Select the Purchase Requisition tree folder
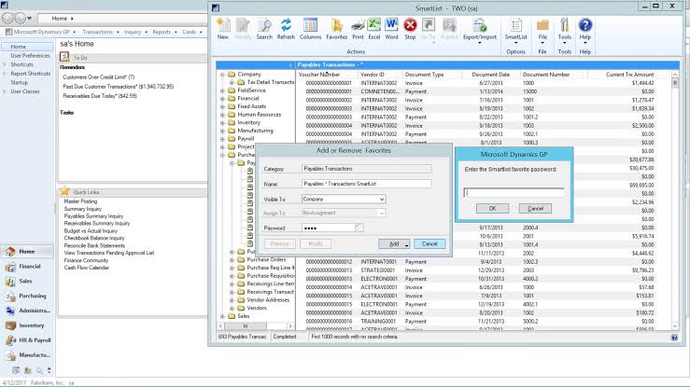The height and width of the screenshot is (387, 690). click(x=270, y=276)
